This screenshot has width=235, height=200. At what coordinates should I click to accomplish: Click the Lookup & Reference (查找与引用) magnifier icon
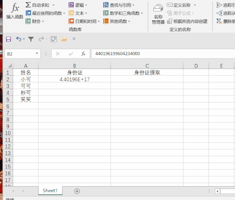[x=106, y=5]
